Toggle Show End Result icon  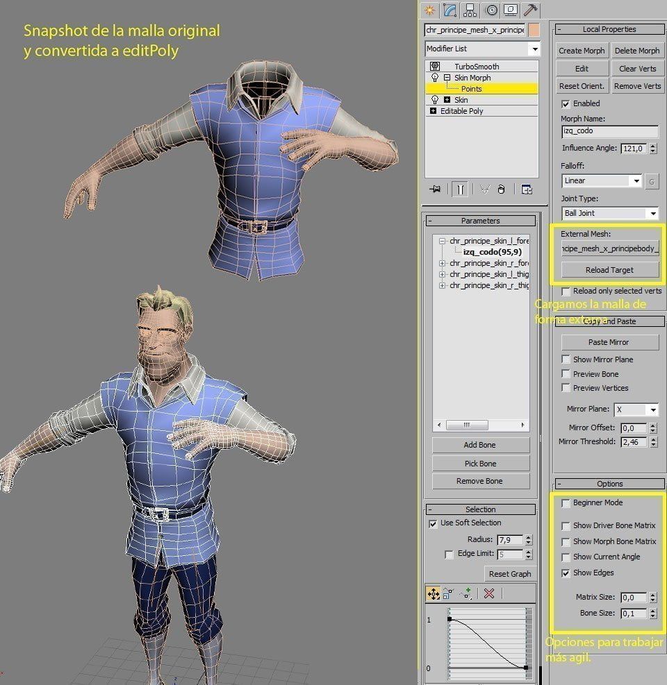click(x=460, y=189)
